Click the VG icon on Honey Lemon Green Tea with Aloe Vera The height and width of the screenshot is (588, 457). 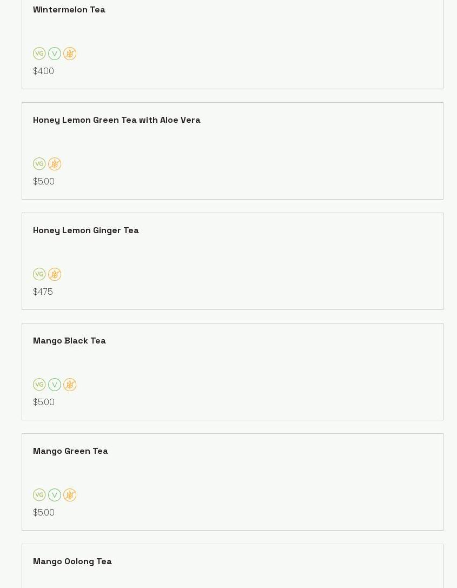pyautogui.click(x=39, y=164)
